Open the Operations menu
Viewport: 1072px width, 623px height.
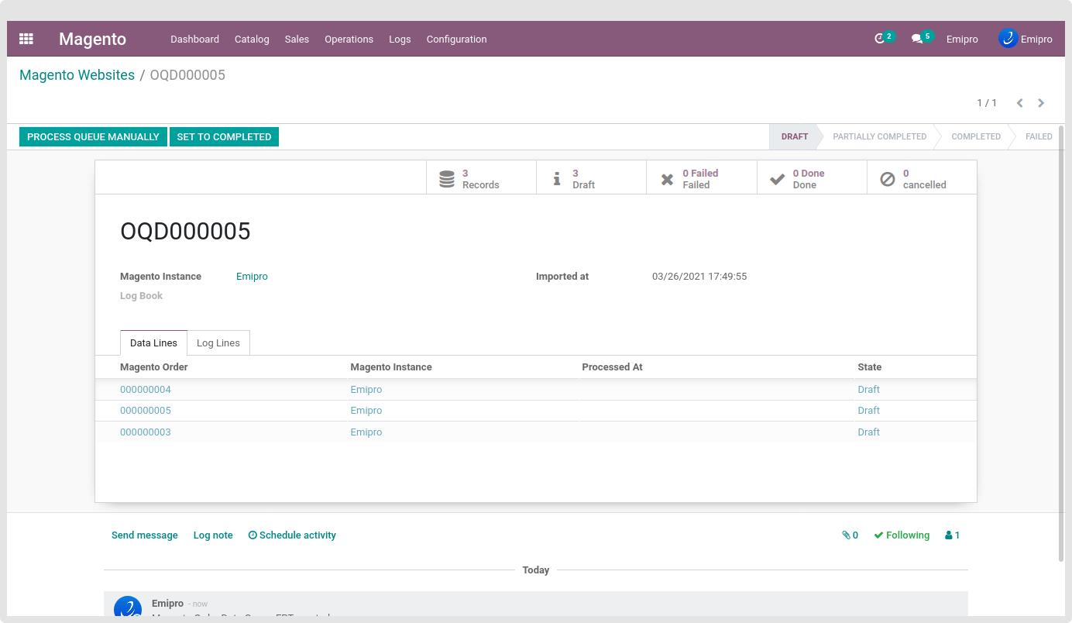pos(349,39)
